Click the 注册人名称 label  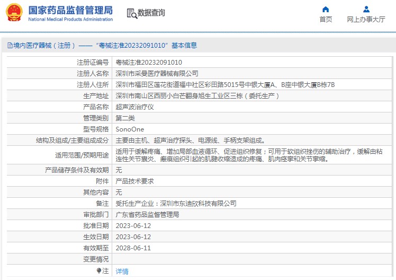point(93,74)
